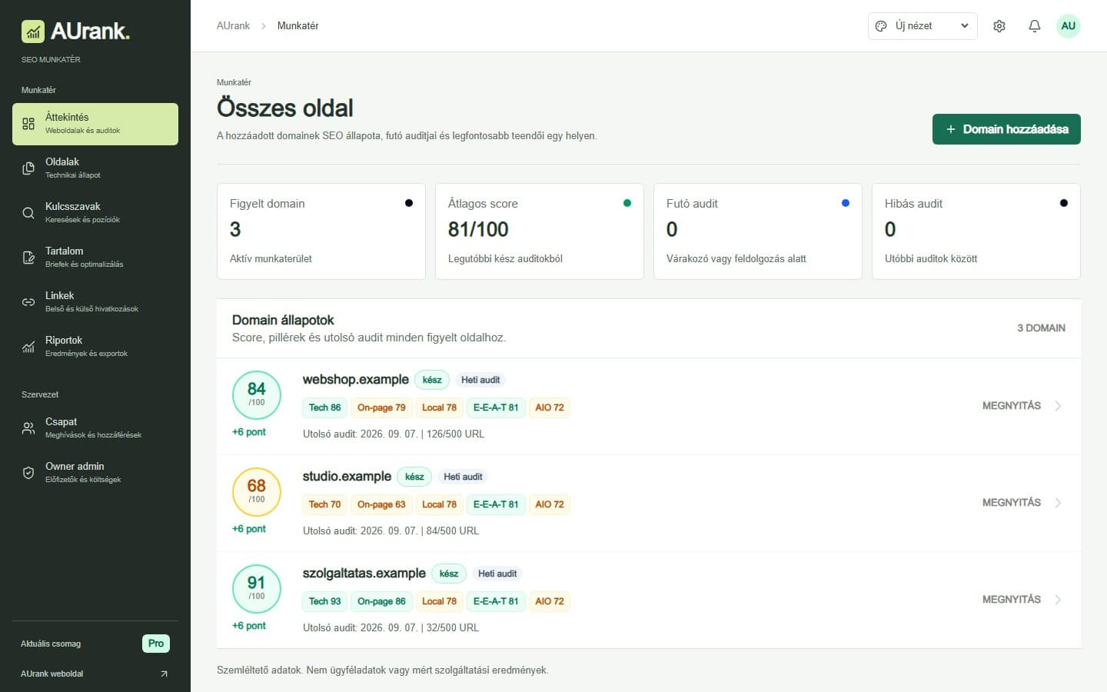This screenshot has width=1107, height=692.
Task: Click MEGNYITÁS for webshop.example
Action: click(1012, 406)
